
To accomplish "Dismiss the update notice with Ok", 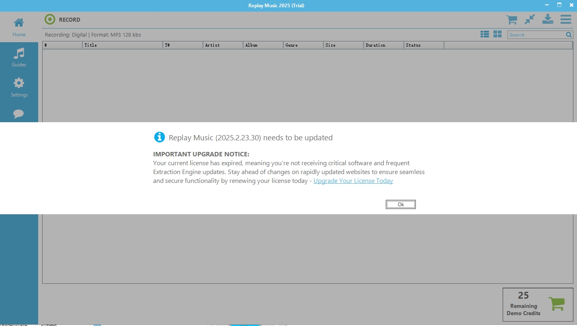I will point(401,205).
